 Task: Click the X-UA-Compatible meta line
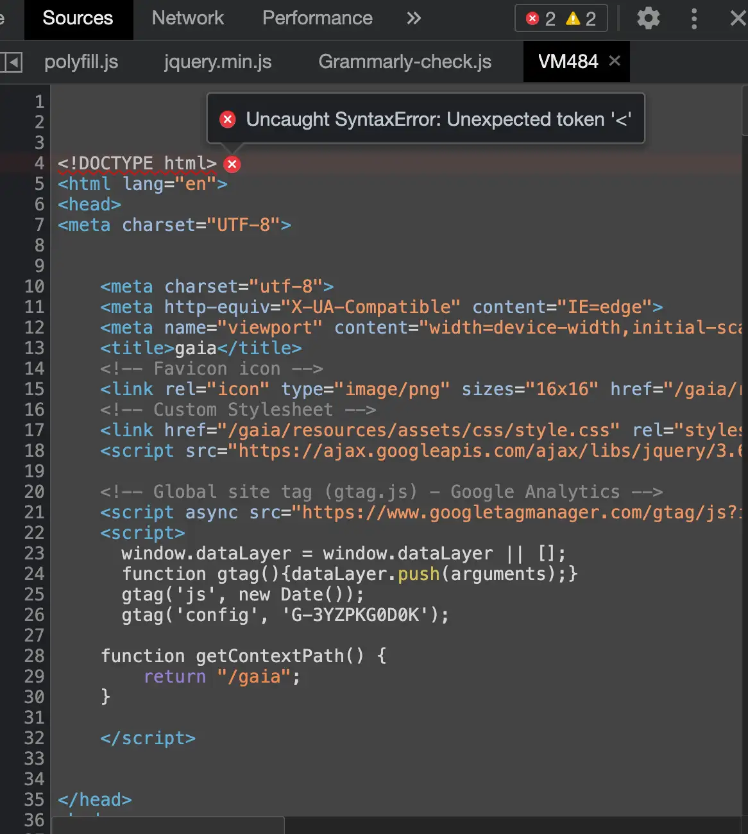[x=381, y=307]
